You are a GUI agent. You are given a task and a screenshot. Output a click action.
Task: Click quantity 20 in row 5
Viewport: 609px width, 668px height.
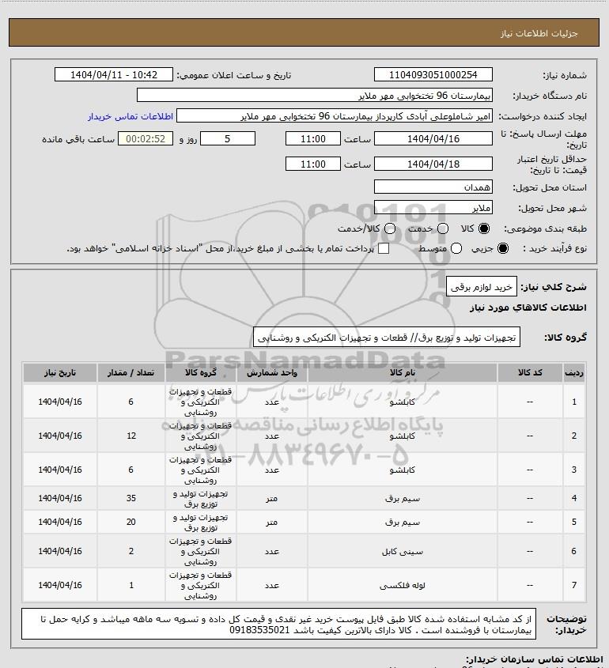point(131,522)
